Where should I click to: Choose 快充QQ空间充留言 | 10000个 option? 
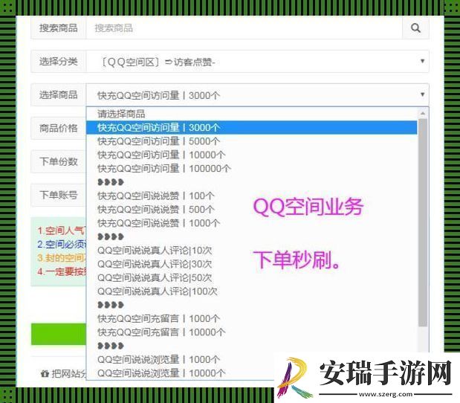251,332
